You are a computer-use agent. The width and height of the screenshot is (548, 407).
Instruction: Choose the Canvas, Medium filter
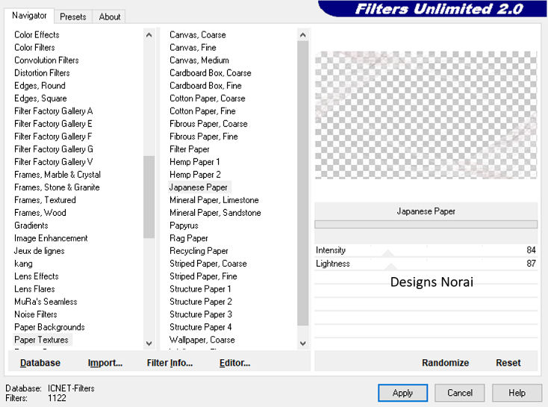tap(199, 60)
